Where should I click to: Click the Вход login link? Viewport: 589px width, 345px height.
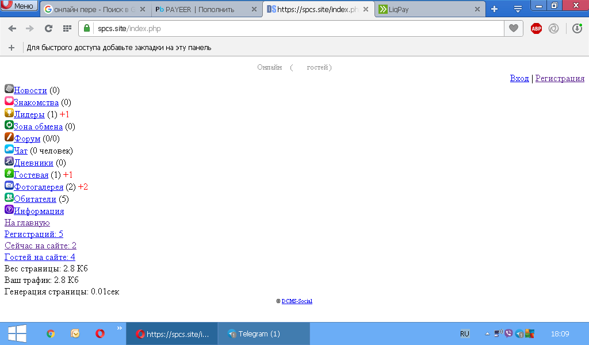pyautogui.click(x=519, y=78)
